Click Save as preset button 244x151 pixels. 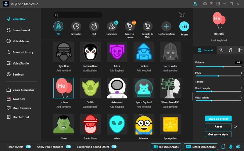point(218,119)
